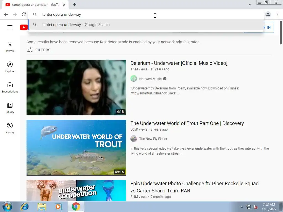Image resolution: width=283 pixels, height=212 pixels.
Task: Open the underwater competition video thumbnail
Action: 76,190
